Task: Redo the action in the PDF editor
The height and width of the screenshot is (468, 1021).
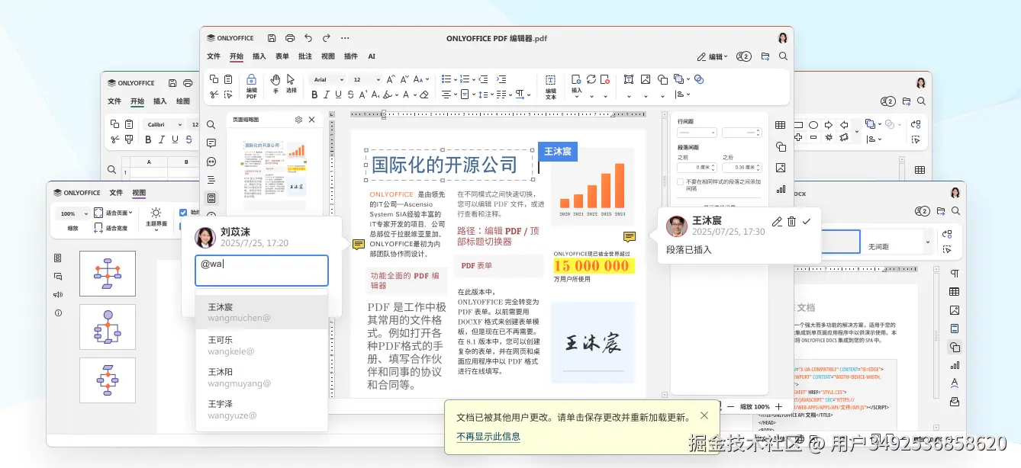Action: (327, 38)
